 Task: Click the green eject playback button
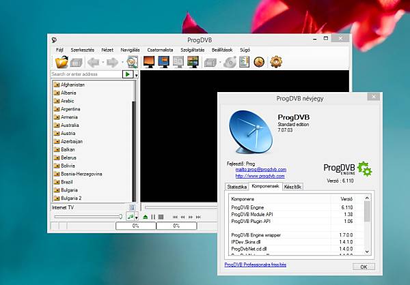(146, 217)
